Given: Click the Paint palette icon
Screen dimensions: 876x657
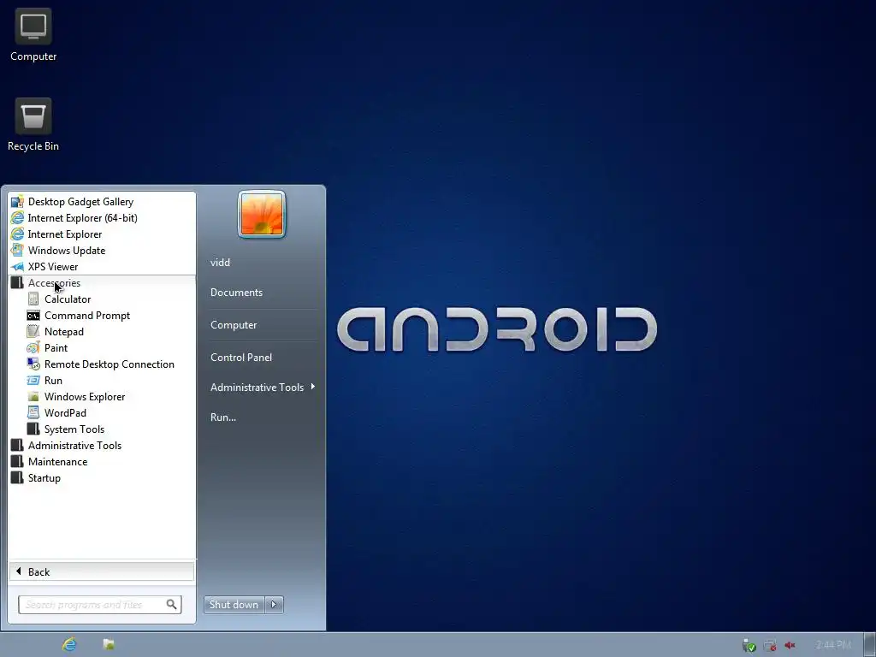Looking at the screenshot, I should click(x=33, y=347).
